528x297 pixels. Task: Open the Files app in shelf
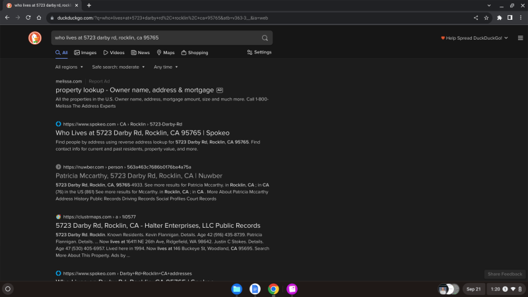click(x=237, y=289)
